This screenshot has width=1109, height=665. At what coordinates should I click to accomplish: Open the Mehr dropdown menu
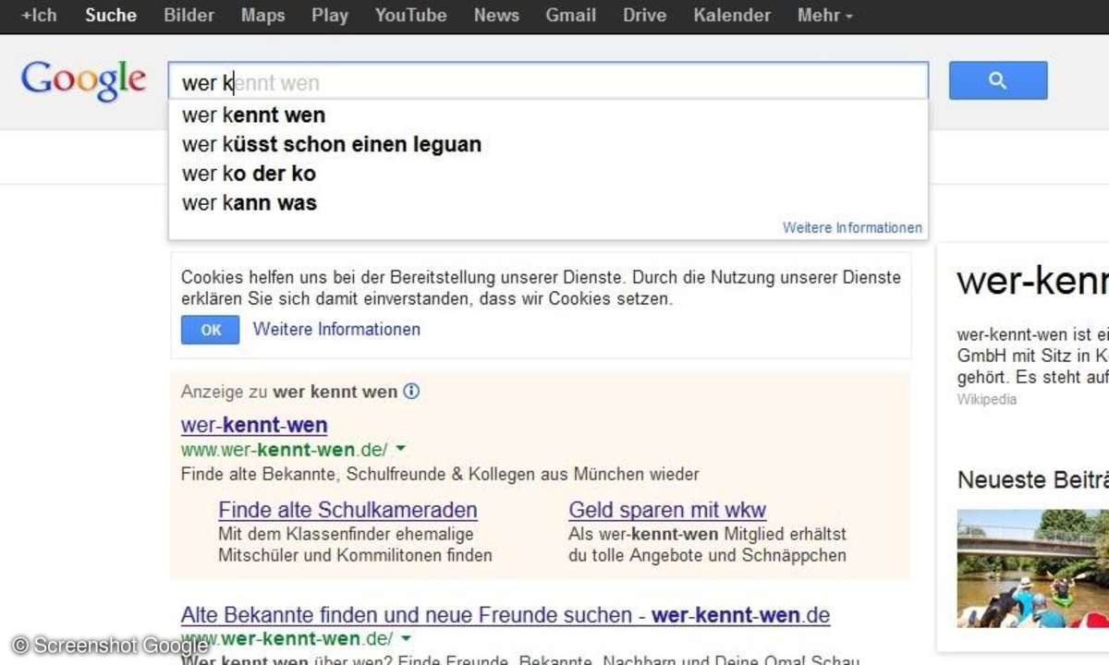(824, 16)
